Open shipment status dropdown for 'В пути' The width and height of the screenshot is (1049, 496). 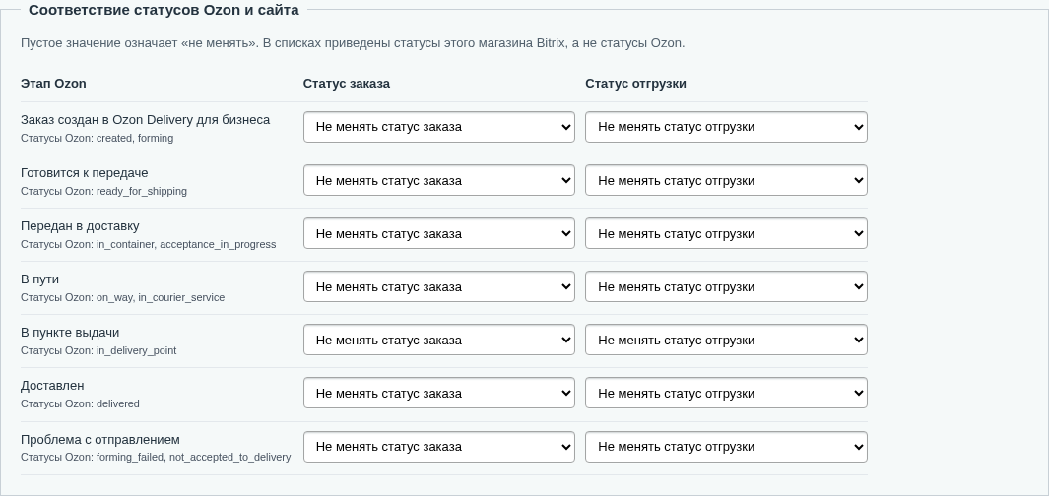(726, 286)
